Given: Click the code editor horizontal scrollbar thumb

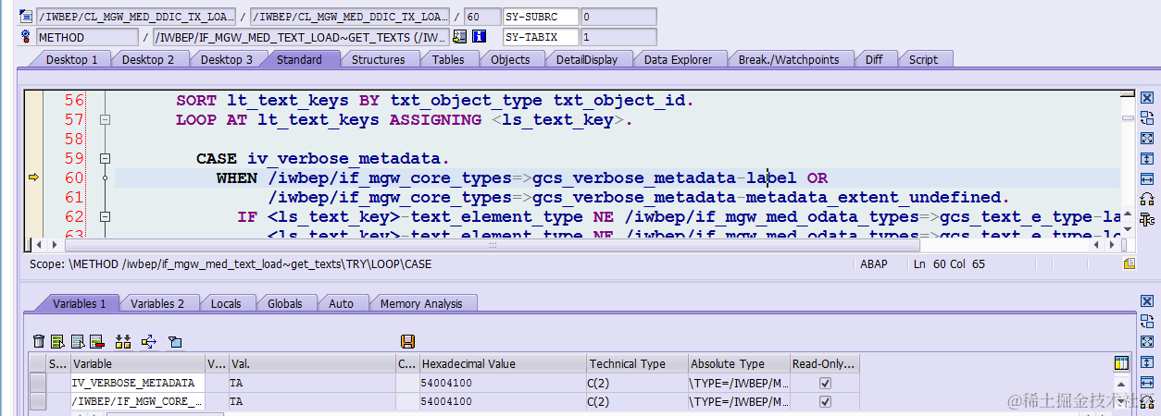Looking at the screenshot, I should [x=492, y=245].
